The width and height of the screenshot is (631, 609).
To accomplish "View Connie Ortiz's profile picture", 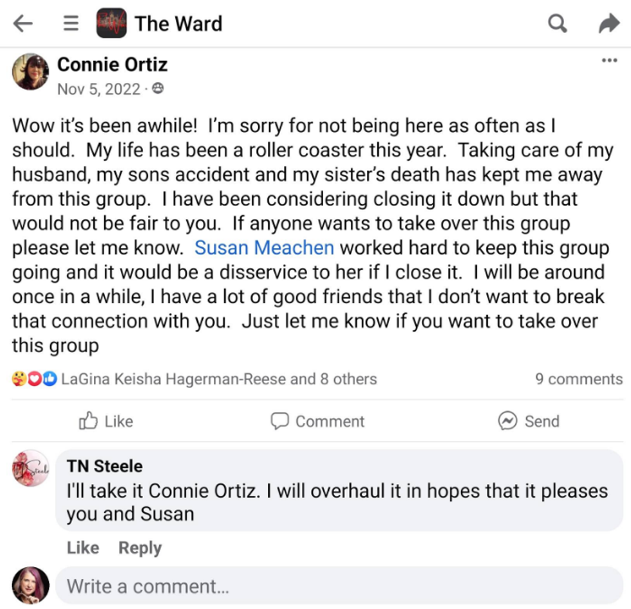I will click(30, 71).
